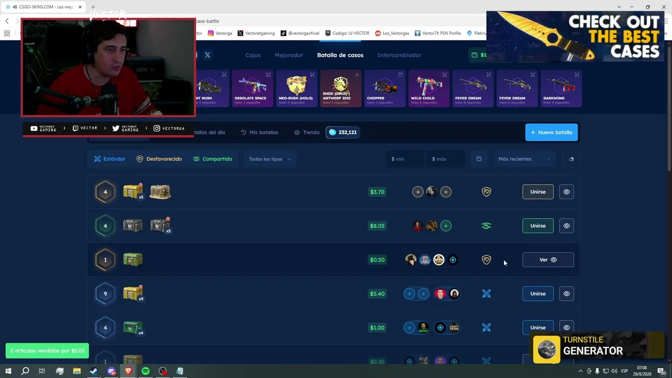Join the $5.40 battle
The height and width of the screenshot is (378, 672).
coord(538,293)
